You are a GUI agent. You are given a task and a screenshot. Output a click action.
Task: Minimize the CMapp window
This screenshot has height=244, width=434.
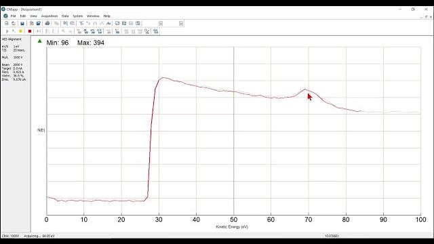[x=400, y=9]
